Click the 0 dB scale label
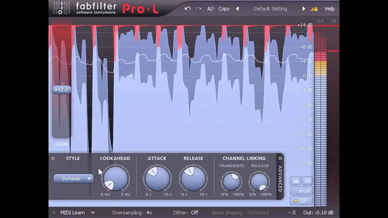 pos(307,76)
